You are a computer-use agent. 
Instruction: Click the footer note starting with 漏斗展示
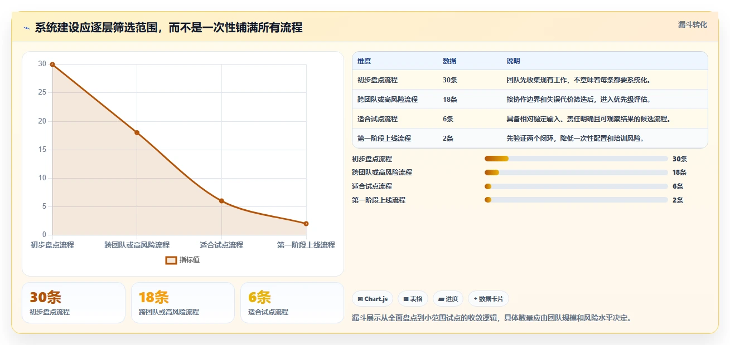click(491, 318)
